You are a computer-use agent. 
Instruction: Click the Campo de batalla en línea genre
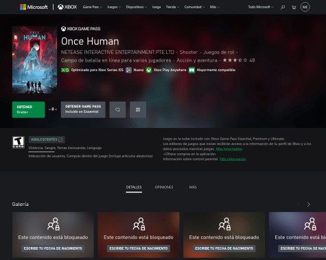pos(116,60)
